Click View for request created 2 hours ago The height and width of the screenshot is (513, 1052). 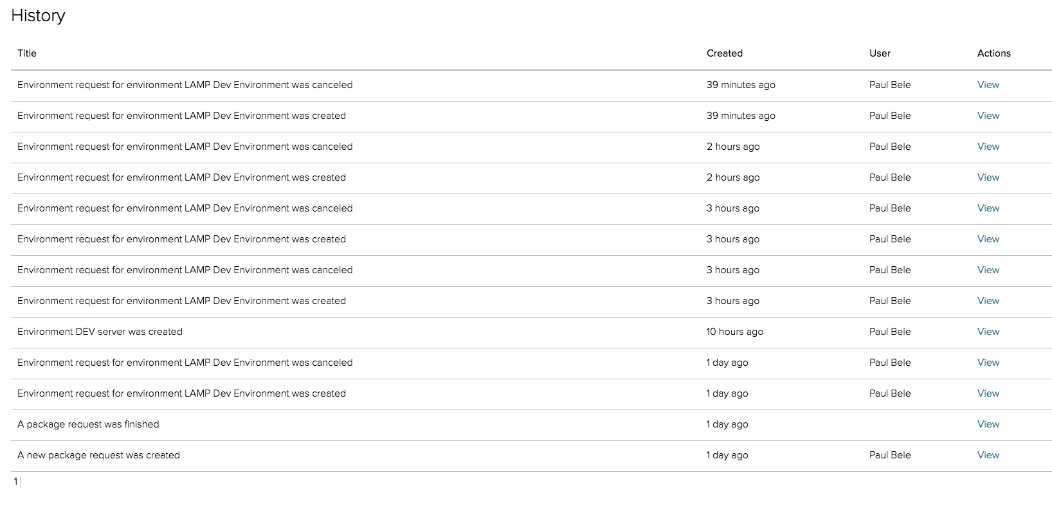(988, 177)
